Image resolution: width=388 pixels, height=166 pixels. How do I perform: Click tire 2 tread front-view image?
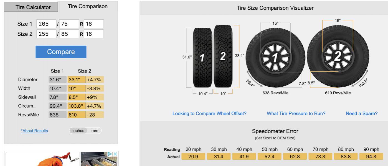[223, 56]
